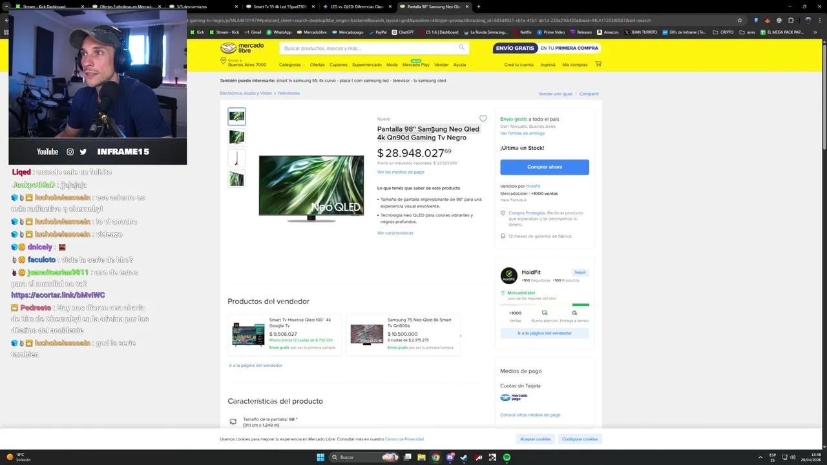Click Aceptar cookies button
Screen dimensions: 827x465
click(x=536, y=439)
